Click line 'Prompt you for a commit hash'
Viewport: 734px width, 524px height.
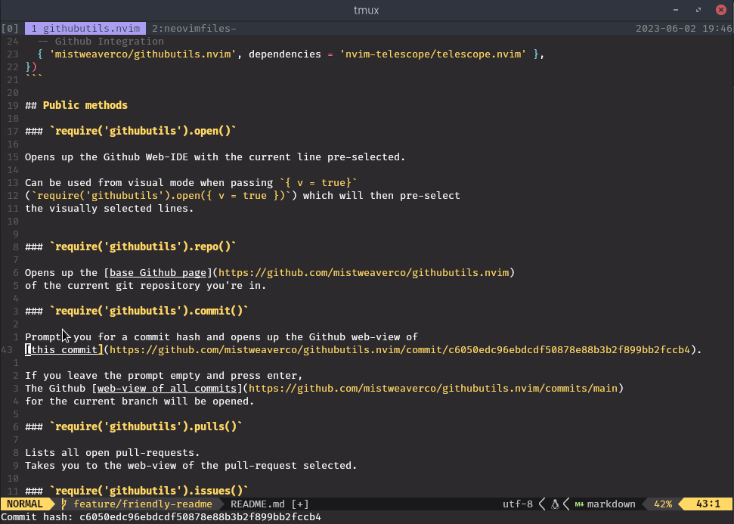point(221,336)
